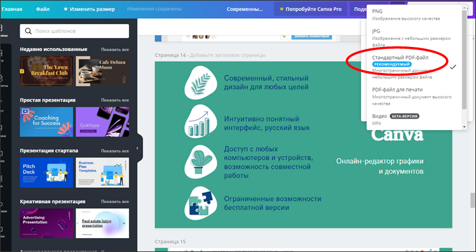Click the Изменения сохранены status text
The width and height of the screenshot is (476, 252).
(x=154, y=9)
